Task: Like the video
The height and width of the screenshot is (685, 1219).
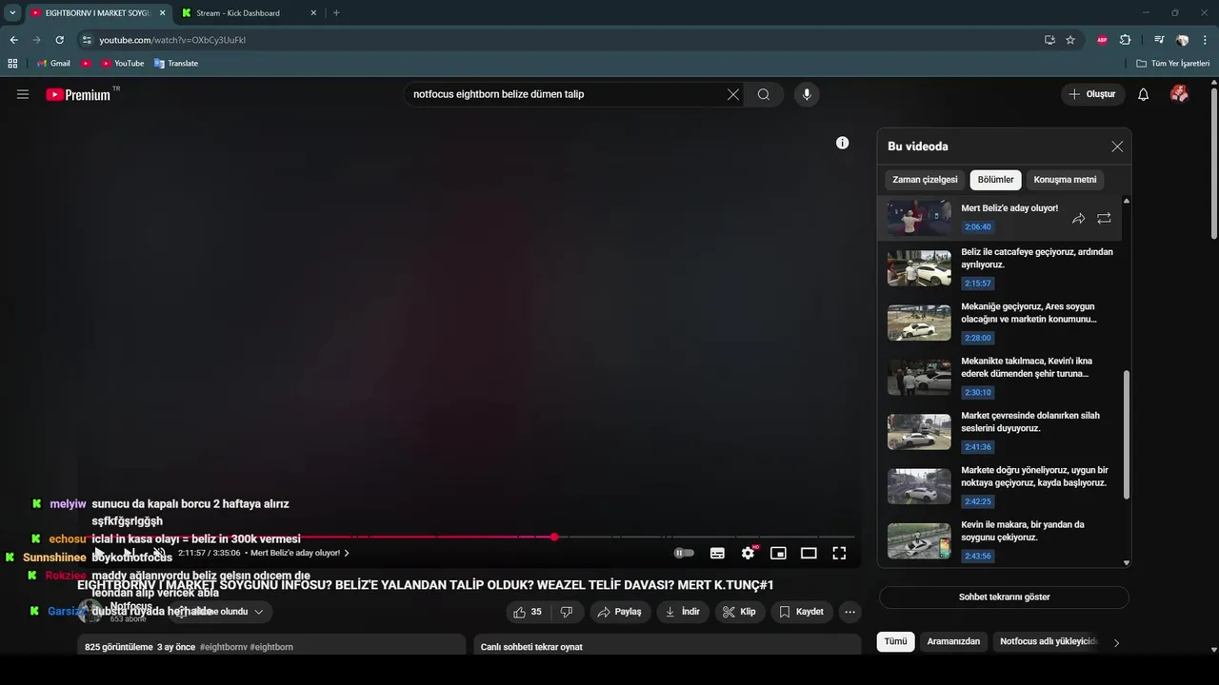Action: click(x=528, y=612)
